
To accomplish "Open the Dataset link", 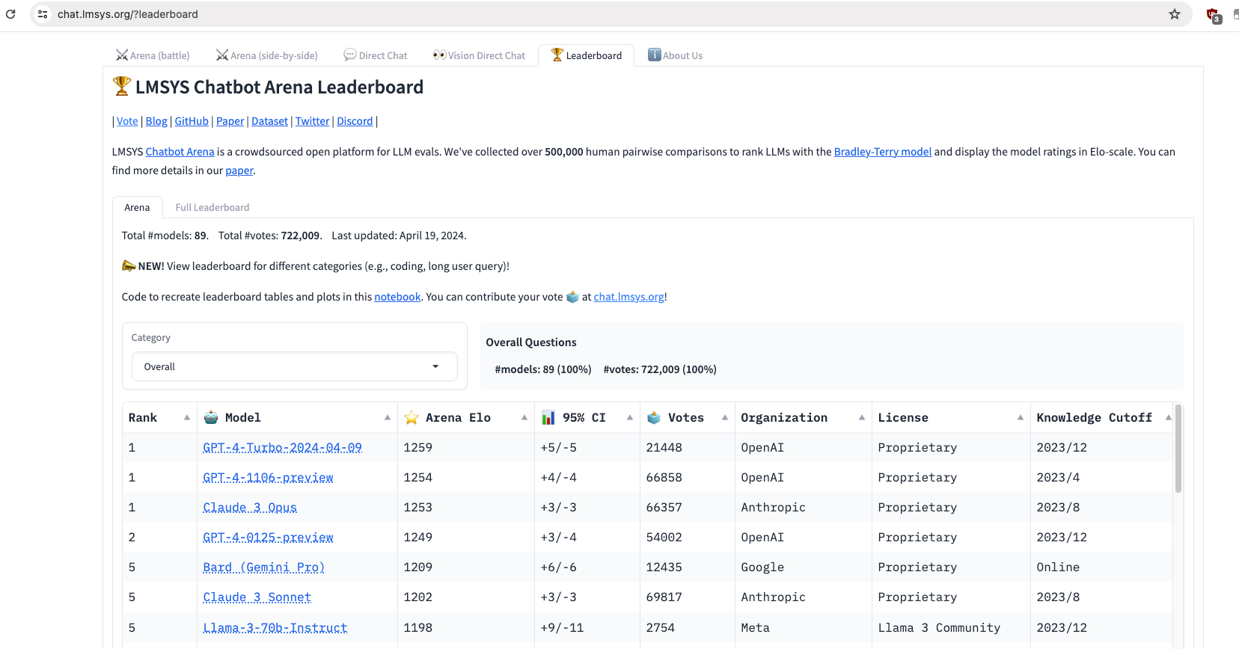I will pyautogui.click(x=269, y=121).
